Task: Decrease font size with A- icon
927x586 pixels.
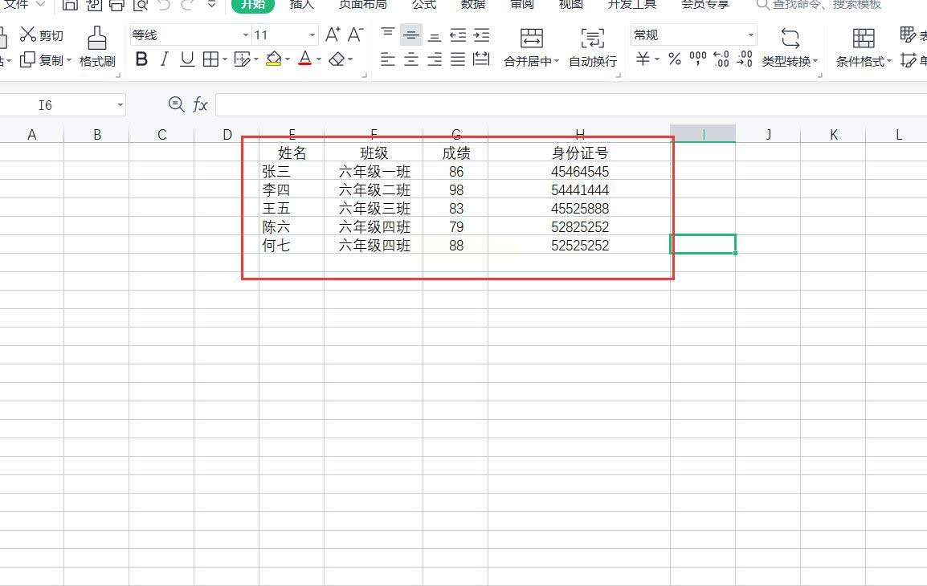Action: [x=355, y=35]
